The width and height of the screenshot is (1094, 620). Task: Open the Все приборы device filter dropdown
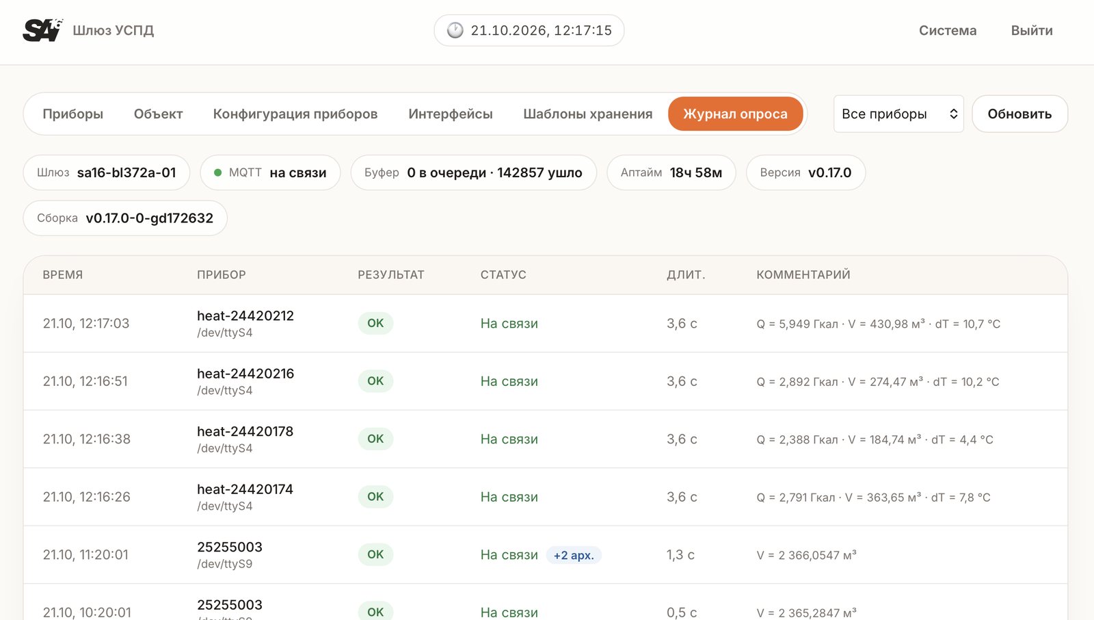[898, 114]
